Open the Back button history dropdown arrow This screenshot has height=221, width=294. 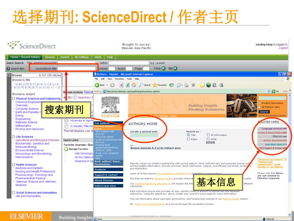click(x=107, y=85)
